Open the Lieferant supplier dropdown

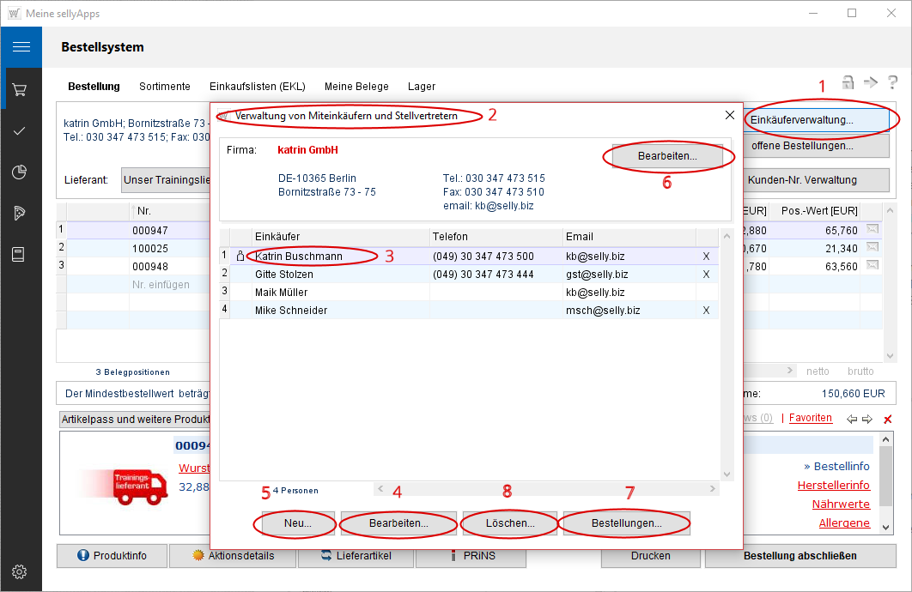(x=167, y=180)
